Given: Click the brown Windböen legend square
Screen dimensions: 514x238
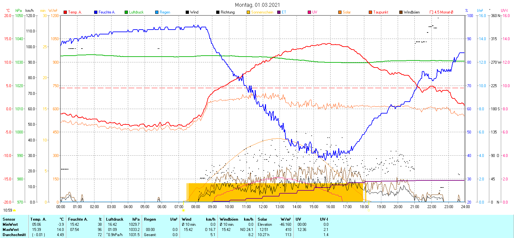Looking at the screenshot, I should 401,12.
